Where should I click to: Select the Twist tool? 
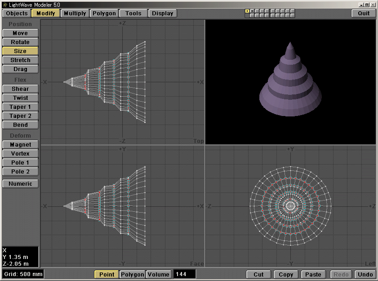pyautogui.click(x=20, y=98)
